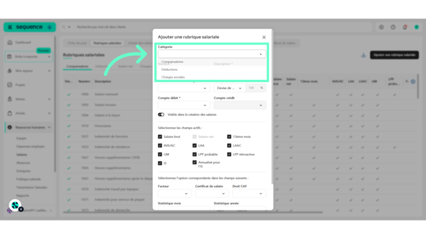Open the Compte crédit dropdown
Screen dimensions: 426x239
(x=240, y=105)
